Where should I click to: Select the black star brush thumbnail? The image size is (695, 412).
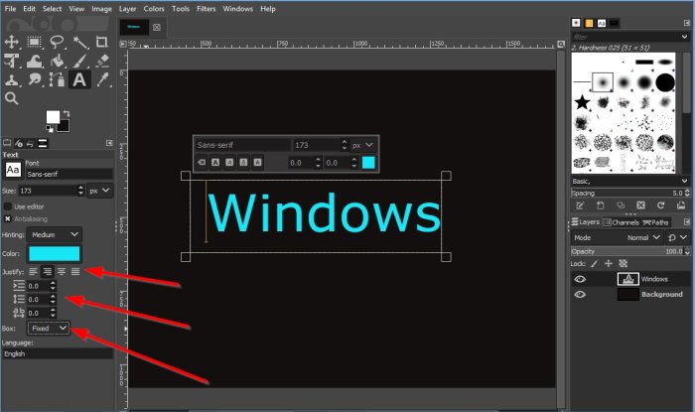click(x=582, y=102)
